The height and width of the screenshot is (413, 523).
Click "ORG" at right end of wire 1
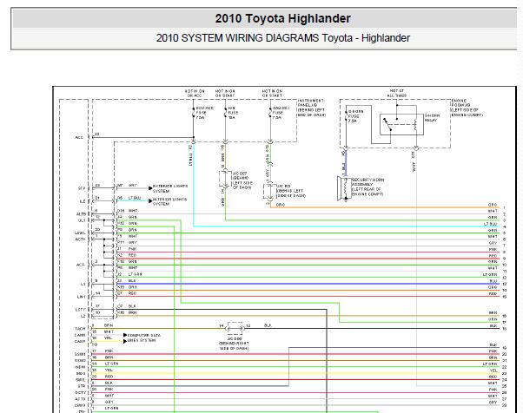point(493,205)
